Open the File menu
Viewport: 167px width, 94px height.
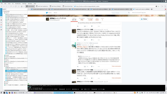[2, 3]
